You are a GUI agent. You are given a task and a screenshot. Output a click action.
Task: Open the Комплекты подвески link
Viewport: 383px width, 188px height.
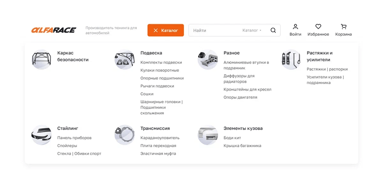pyautogui.click(x=161, y=62)
